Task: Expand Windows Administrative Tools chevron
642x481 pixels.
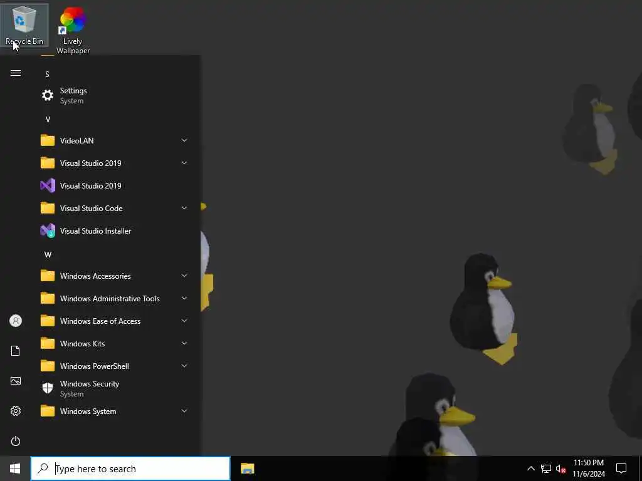Action: pyautogui.click(x=184, y=299)
